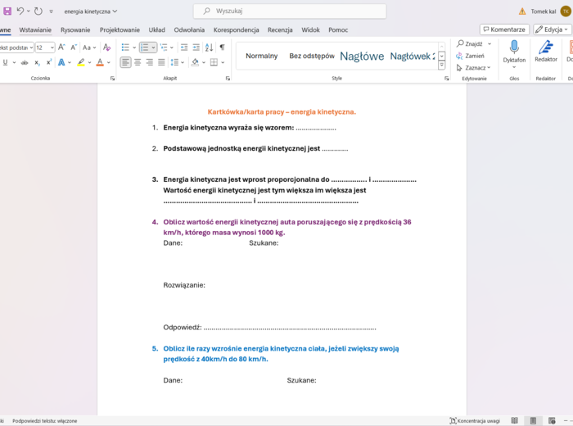The height and width of the screenshot is (426, 573).
Task: Open the font size dropdown
Action: click(x=51, y=48)
